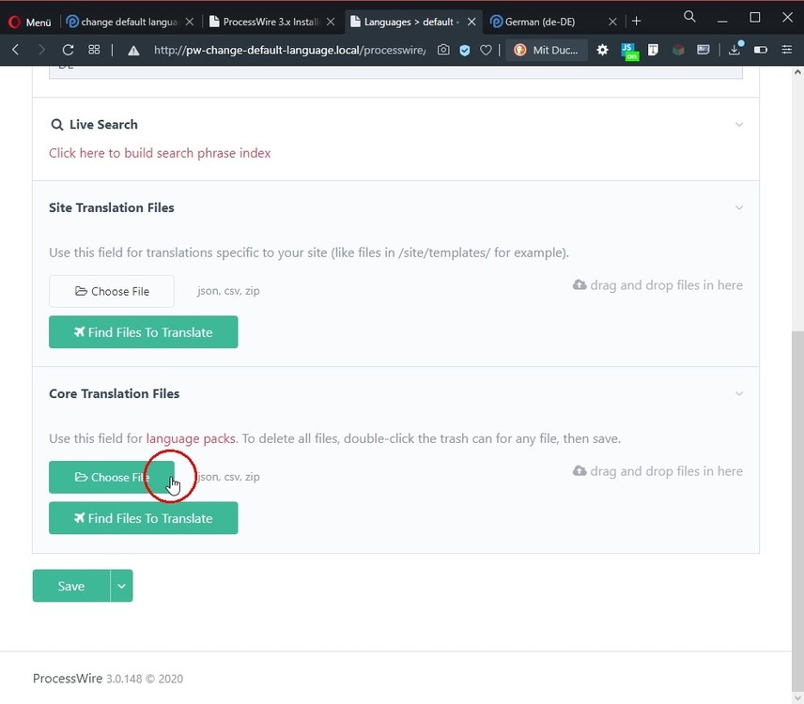This screenshot has width=804, height=704.
Task: Click the heart bookmark icon
Action: point(486,50)
